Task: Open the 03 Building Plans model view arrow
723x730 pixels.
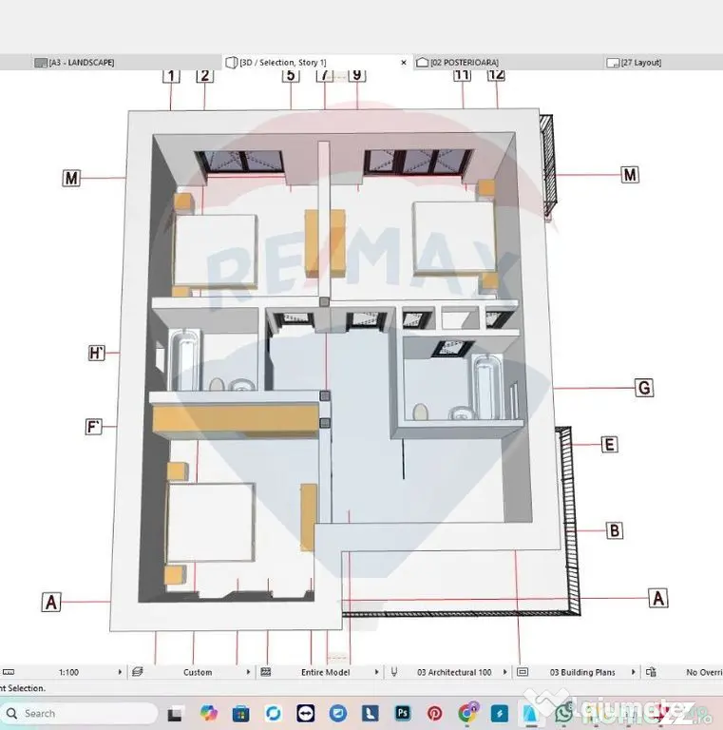Action: pos(633,672)
